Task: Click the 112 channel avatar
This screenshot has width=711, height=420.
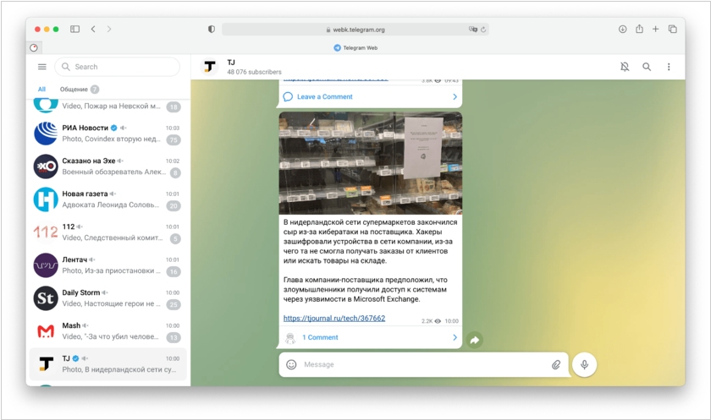Action: coord(46,232)
